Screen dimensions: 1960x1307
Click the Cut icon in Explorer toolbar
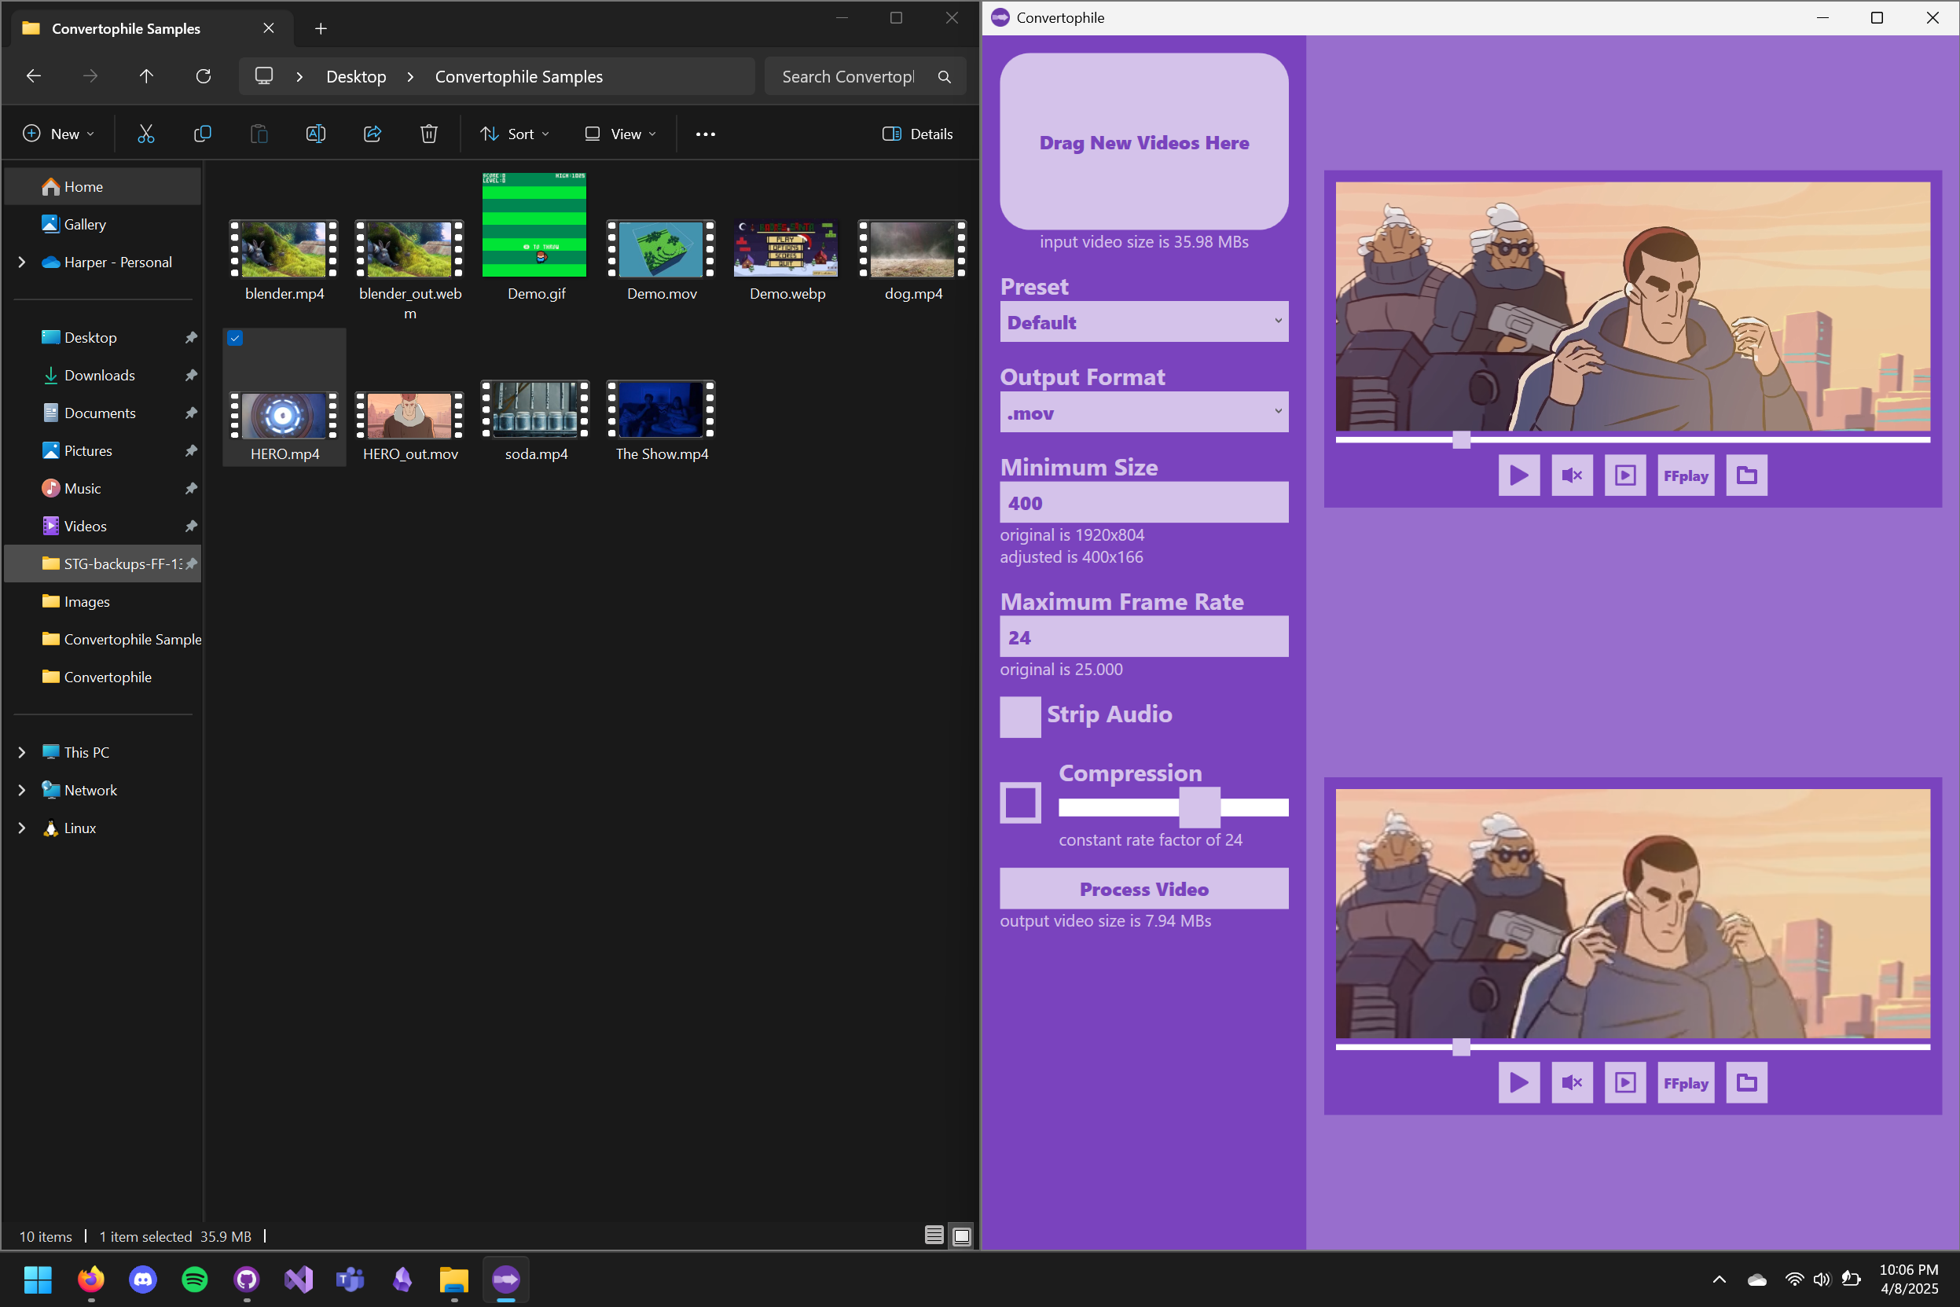pos(146,134)
